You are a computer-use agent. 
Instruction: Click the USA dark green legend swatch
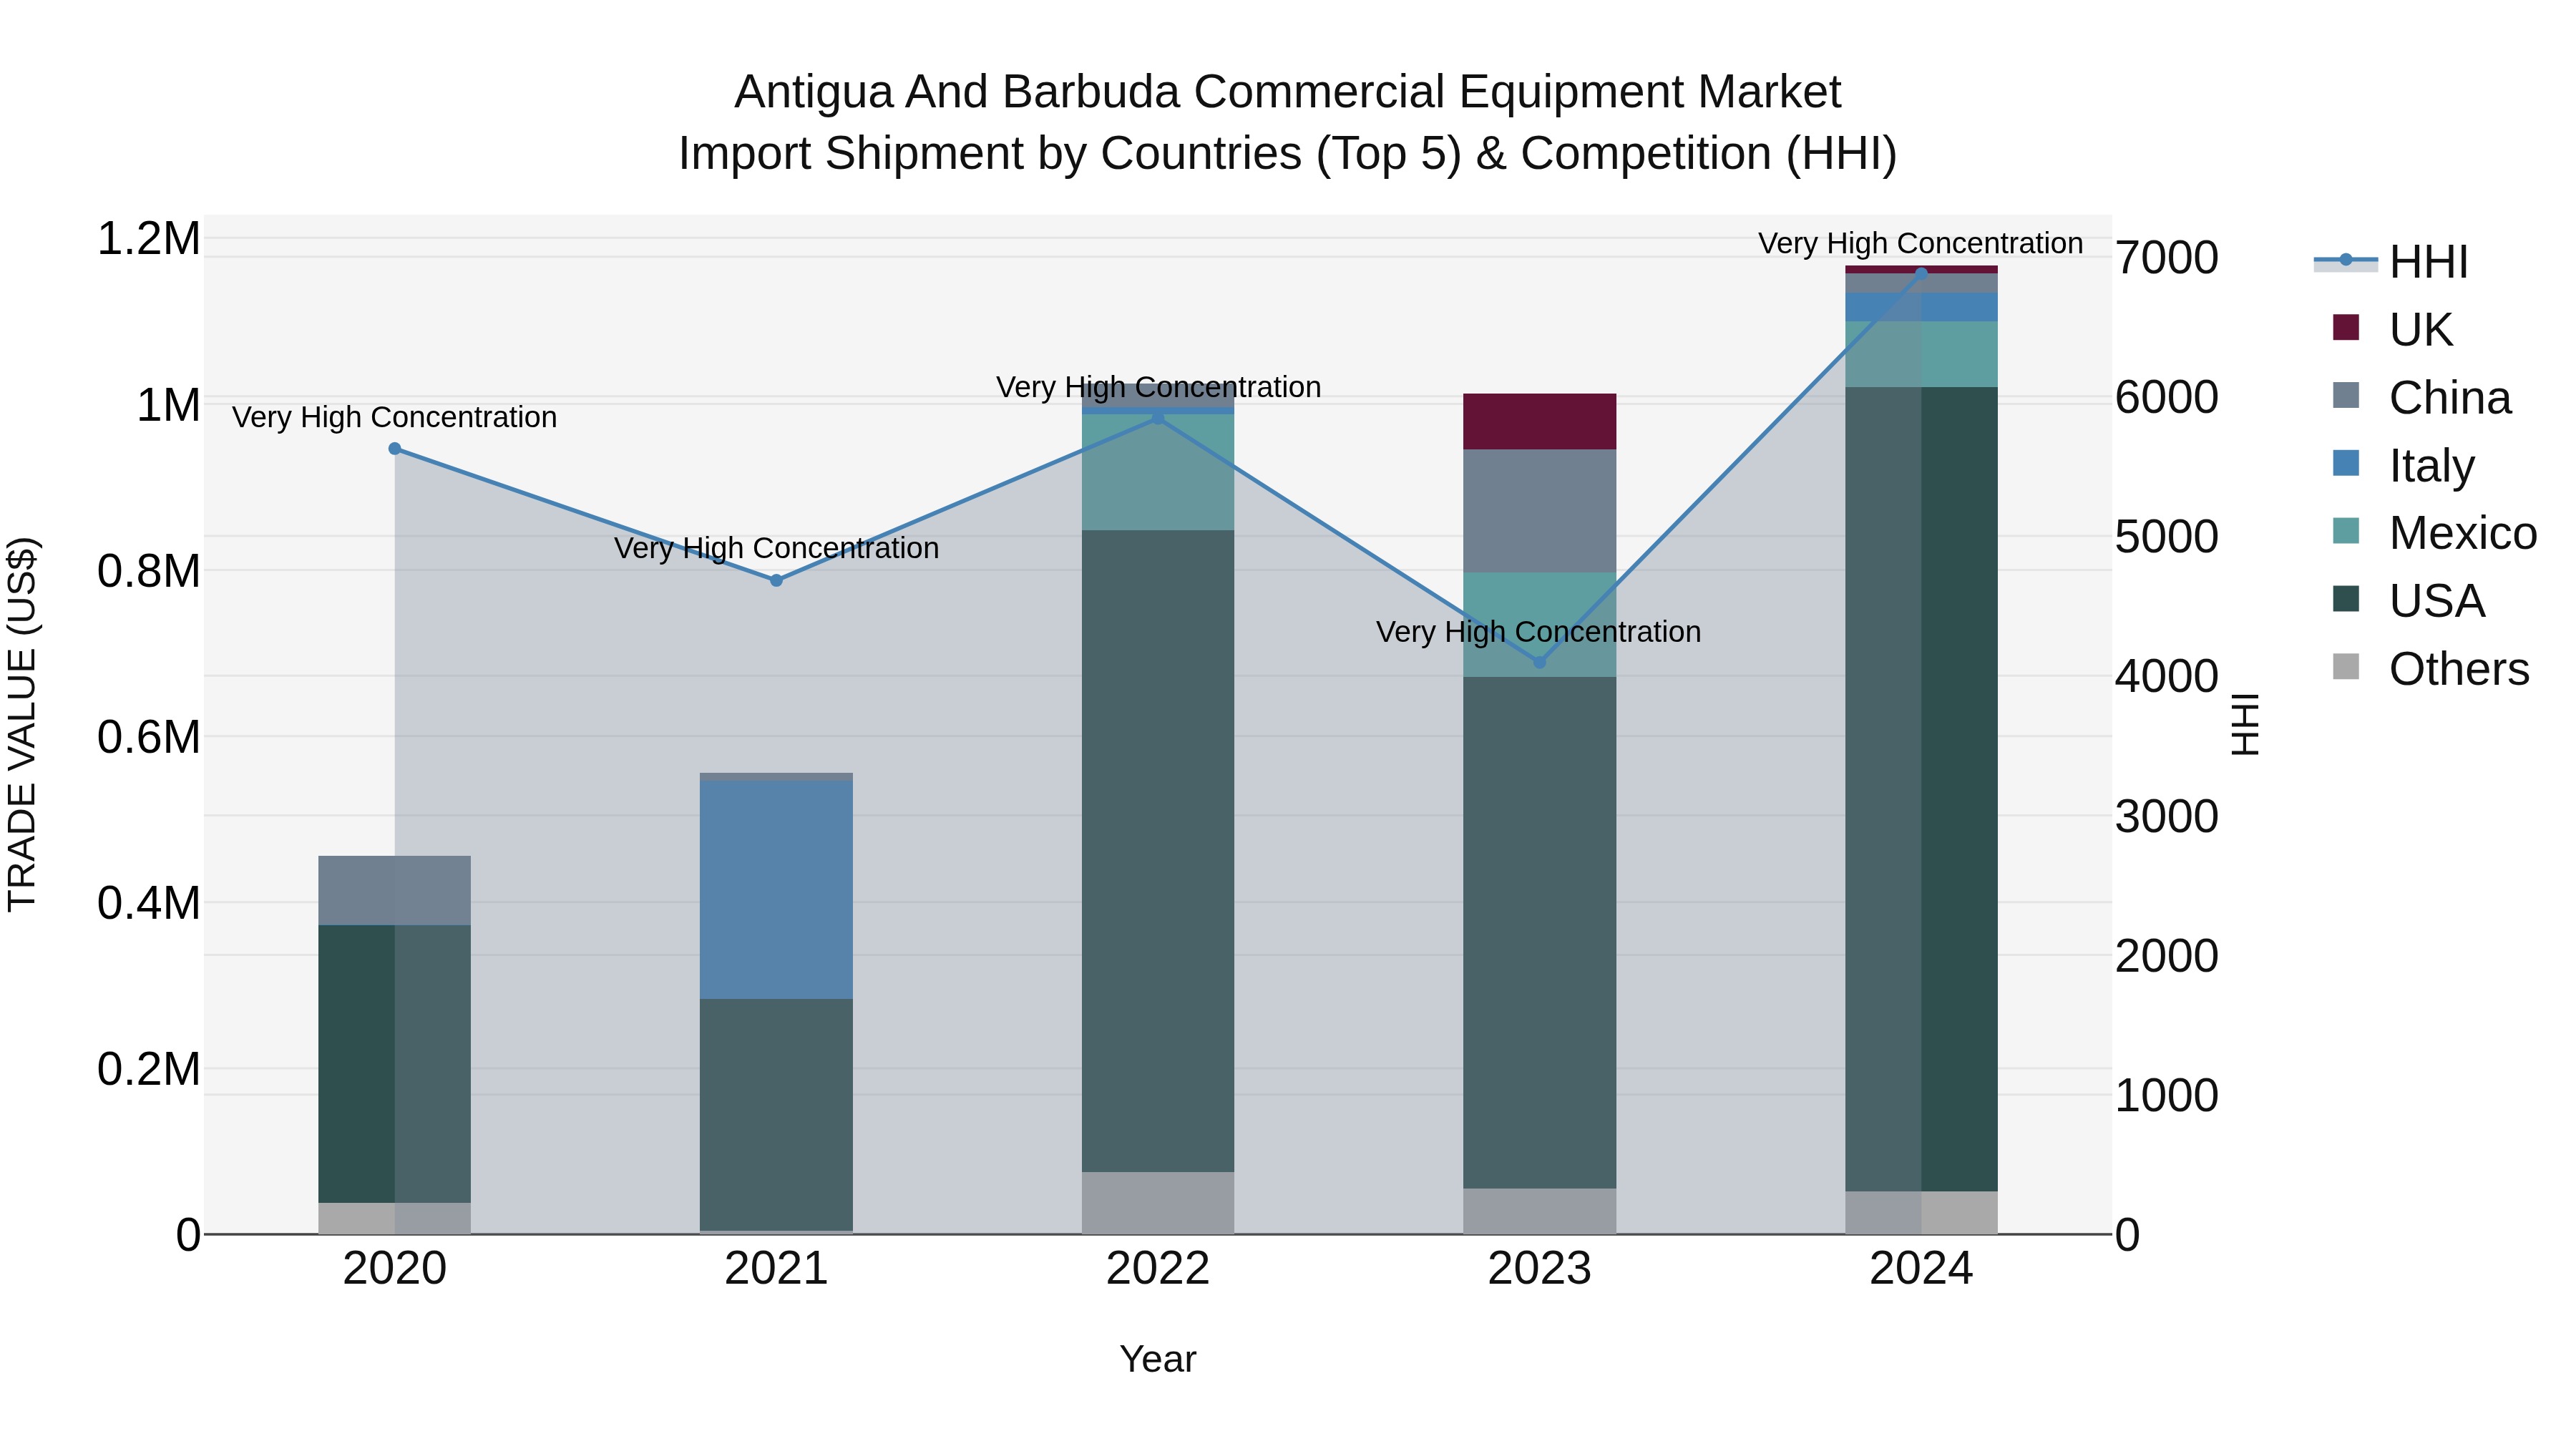point(2345,599)
